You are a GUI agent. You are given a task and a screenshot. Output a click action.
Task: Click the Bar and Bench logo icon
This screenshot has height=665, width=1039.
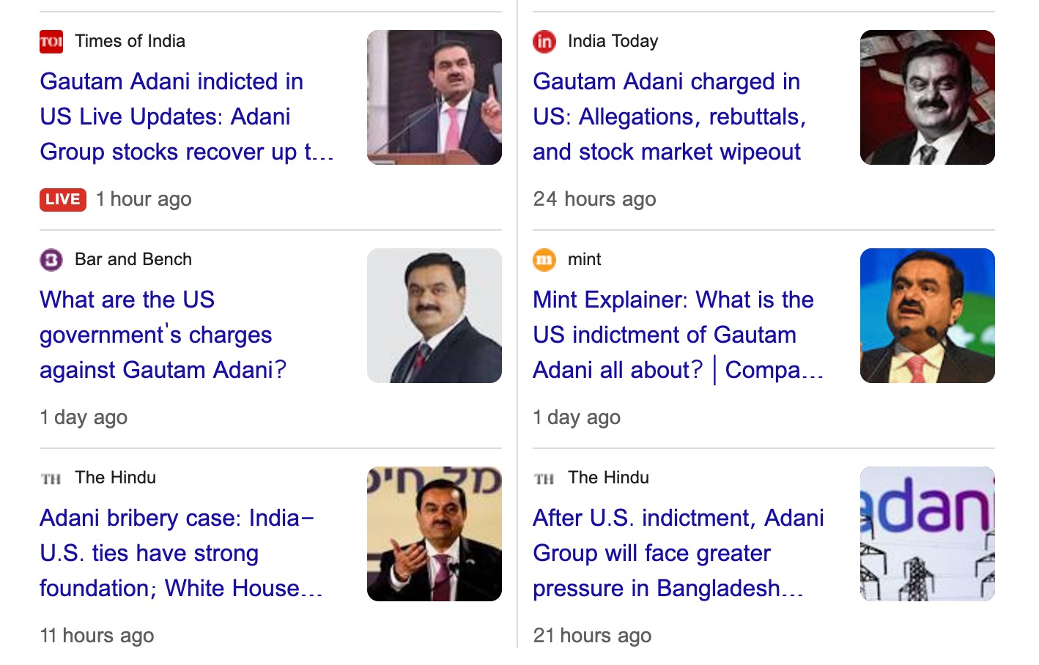[51, 260]
